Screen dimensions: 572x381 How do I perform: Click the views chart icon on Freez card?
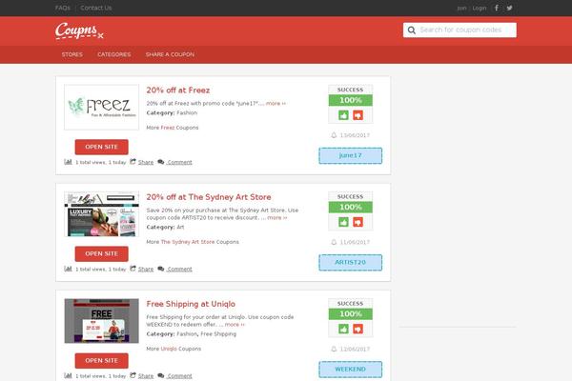pos(68,162)
